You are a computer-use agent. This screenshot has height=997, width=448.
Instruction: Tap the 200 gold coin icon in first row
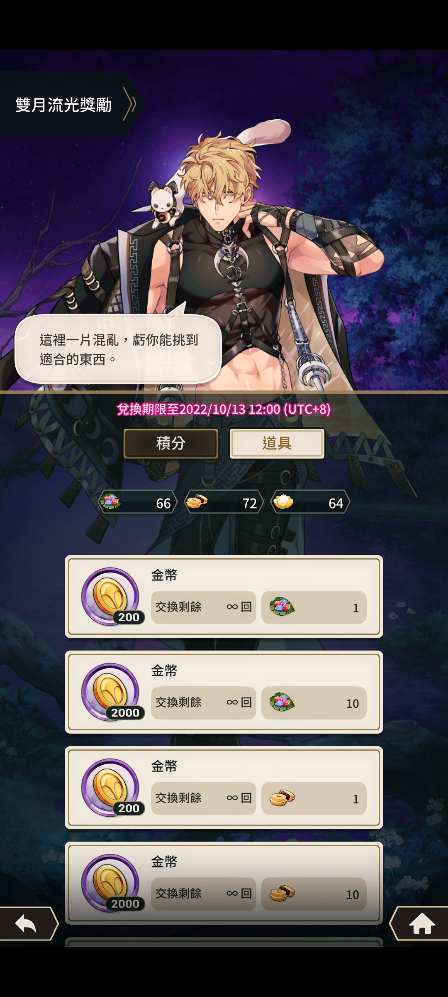click(x=111, y=597)
